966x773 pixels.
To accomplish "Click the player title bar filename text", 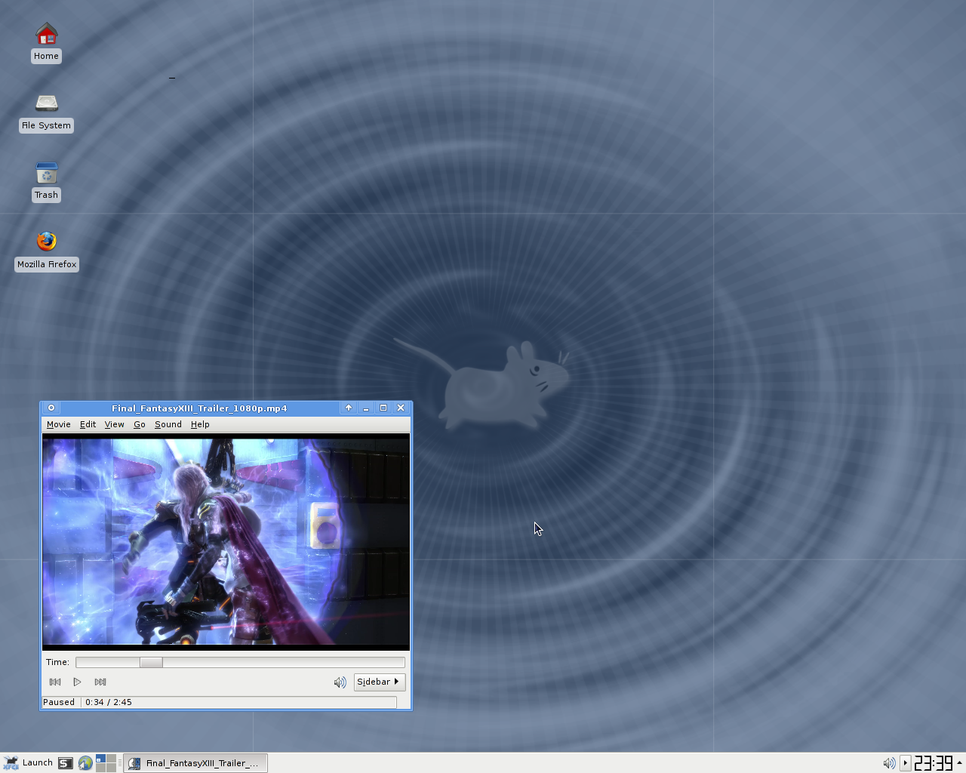I will (199, 408).
